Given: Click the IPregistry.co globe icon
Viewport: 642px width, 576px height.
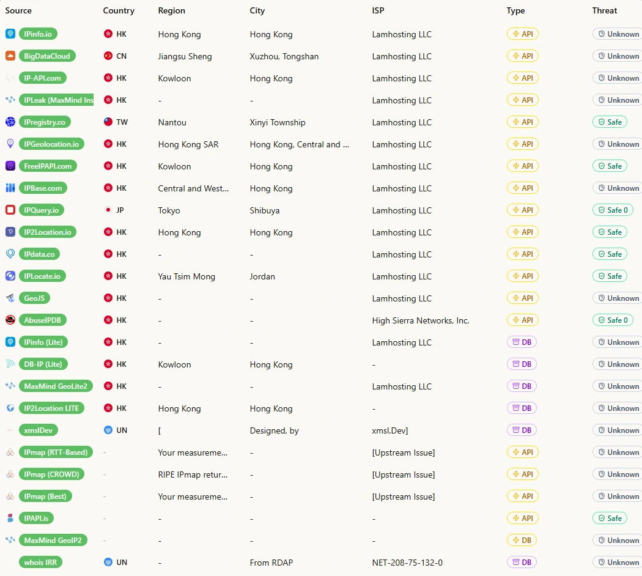Looking at the screenshot, I should 10,122.
